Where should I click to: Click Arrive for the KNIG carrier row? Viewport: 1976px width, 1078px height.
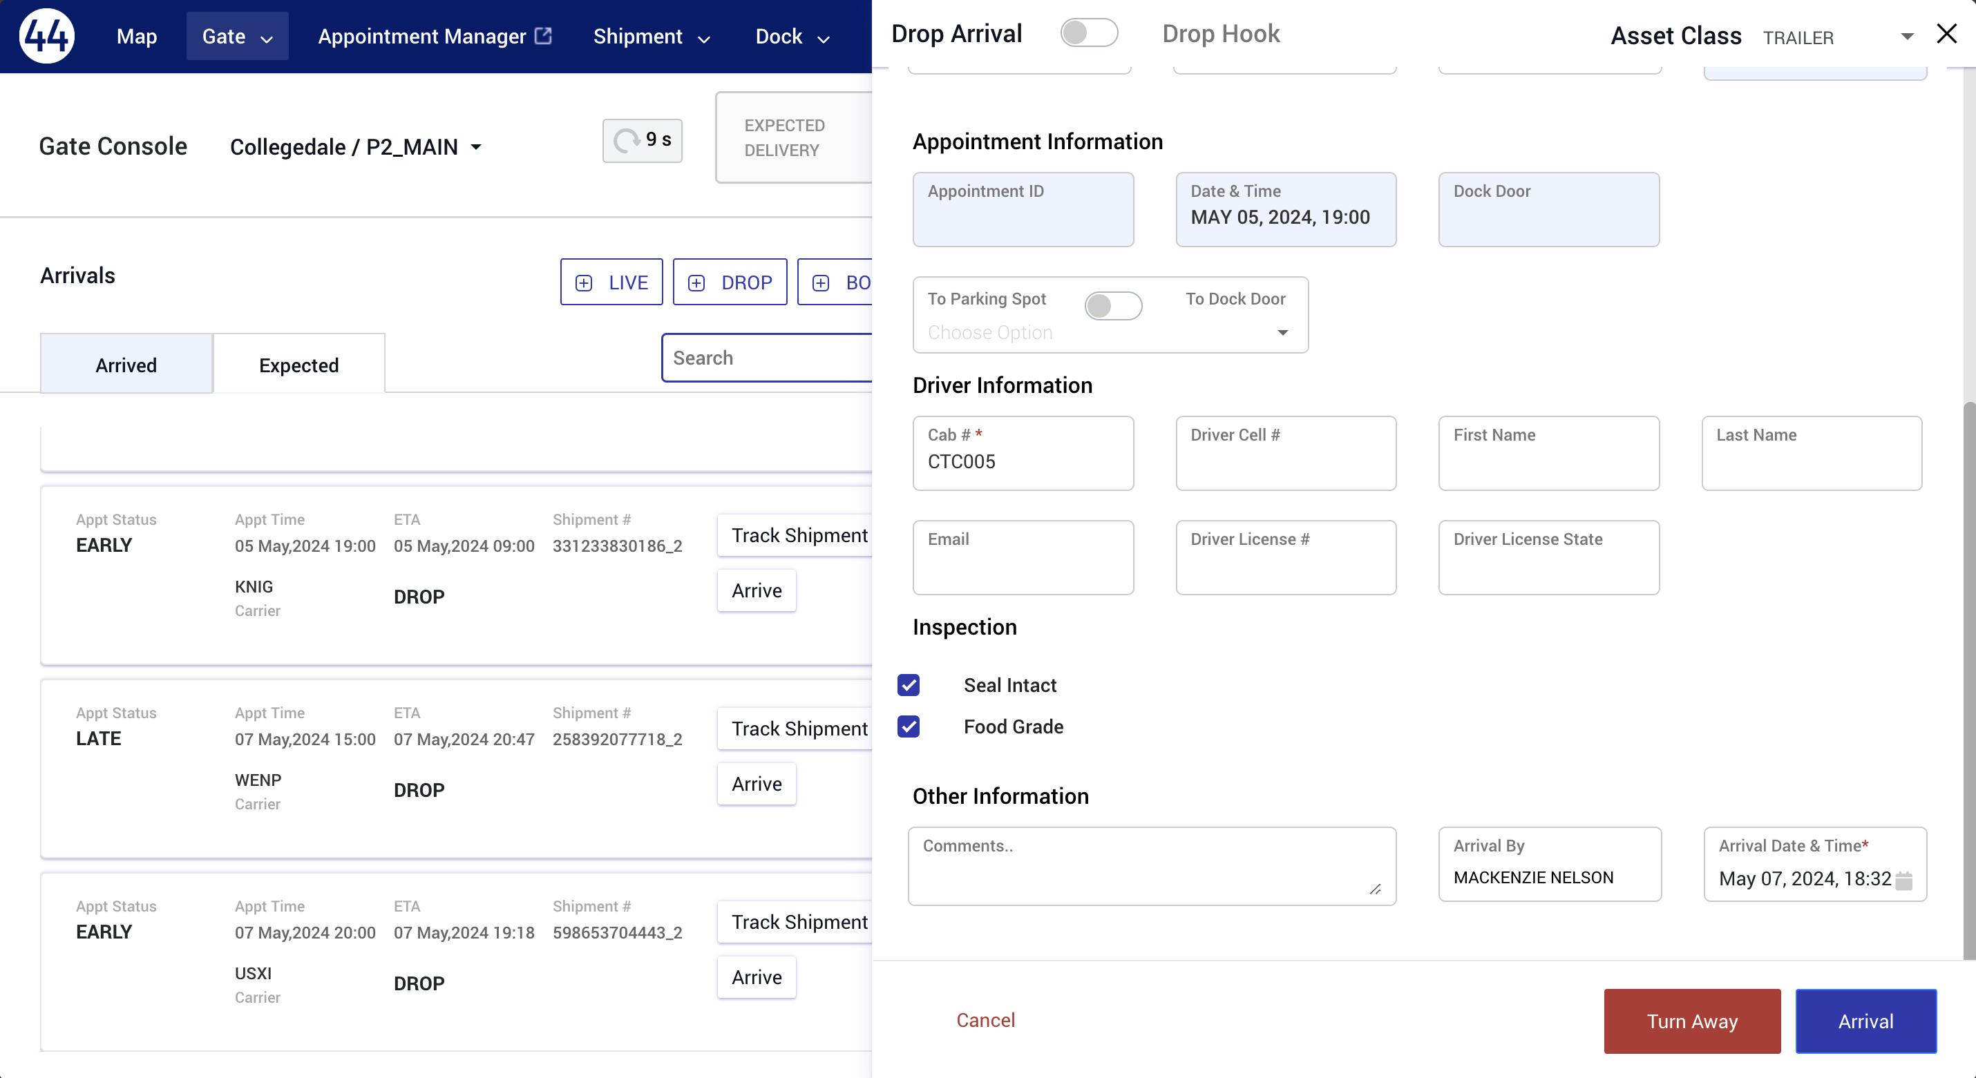point(757,590)
